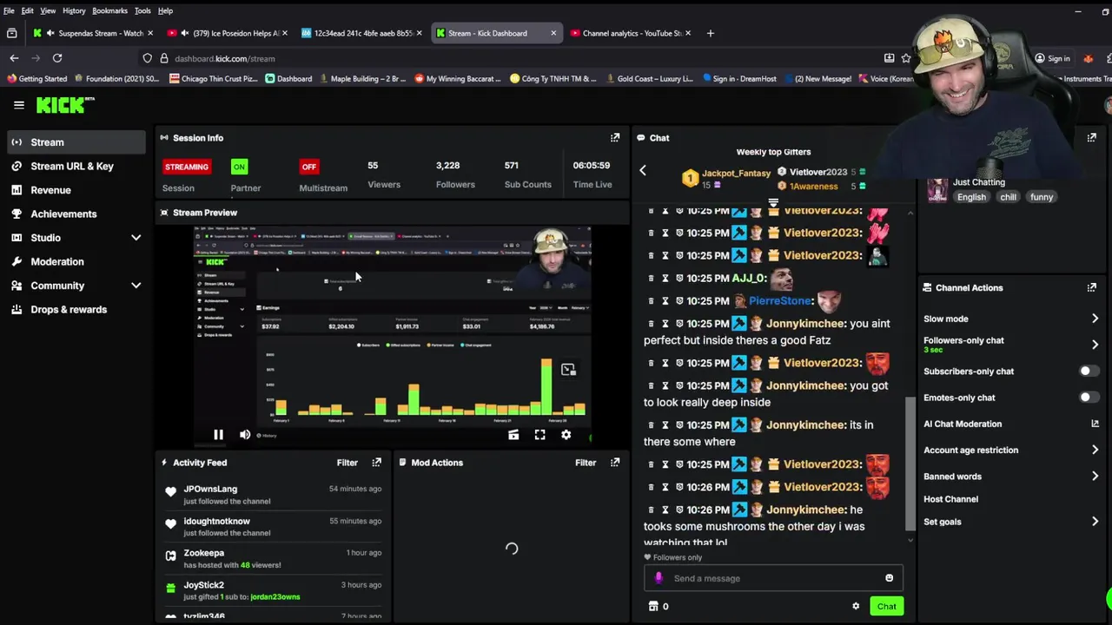Open the Achievements sidebar item
1112x625 pixels.
point(76,214)
